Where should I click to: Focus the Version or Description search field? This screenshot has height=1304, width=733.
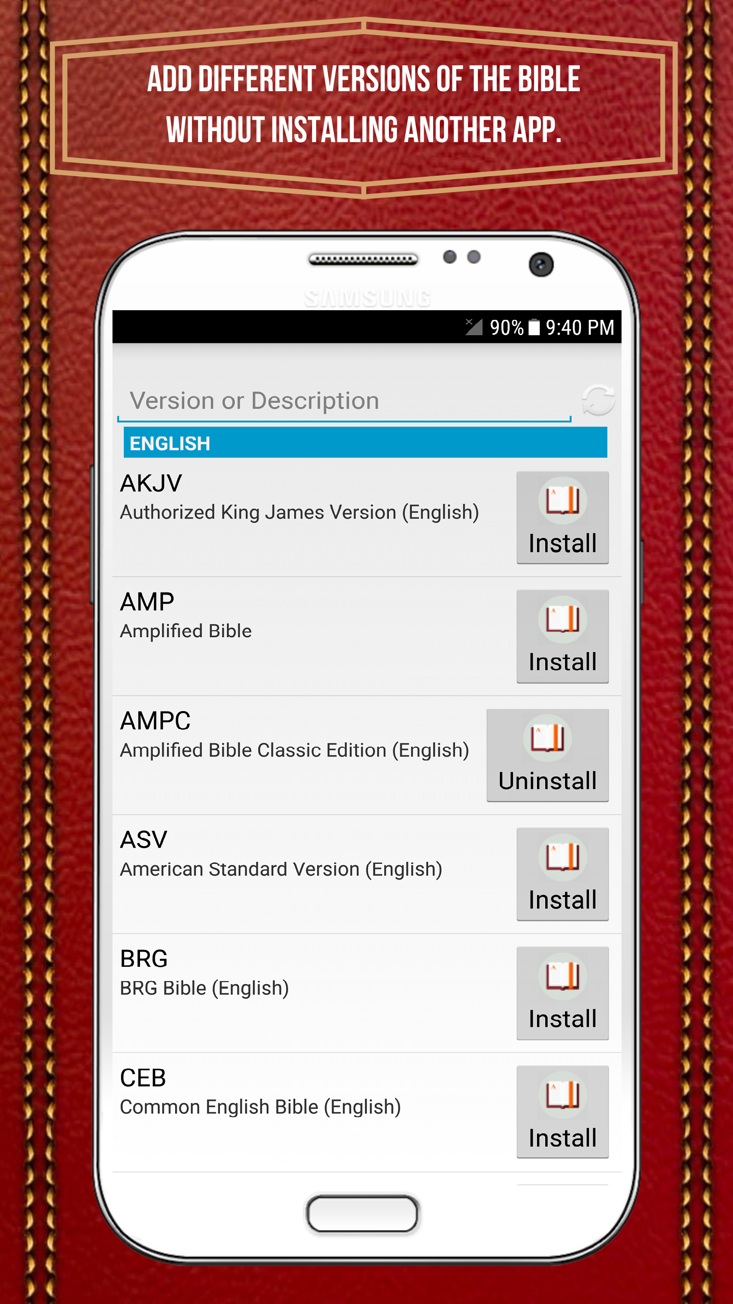(x=344, y=401)
